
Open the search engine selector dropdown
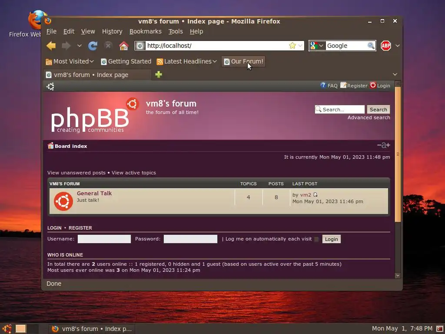pyautogui.click(x=317, y=46)
